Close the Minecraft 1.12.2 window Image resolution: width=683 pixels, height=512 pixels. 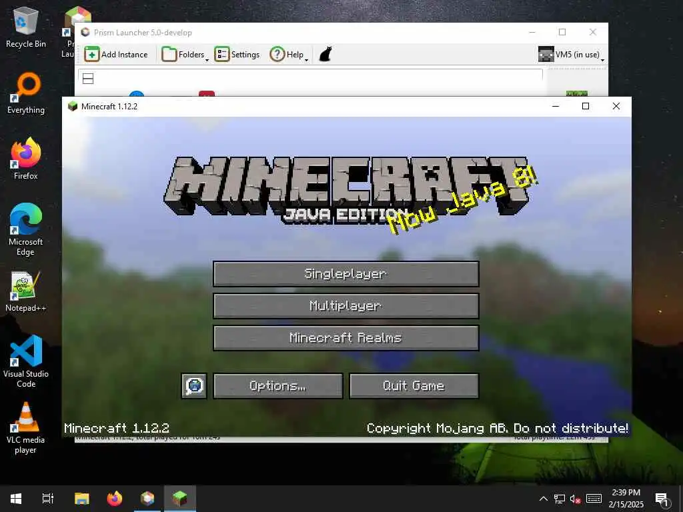(x=616, y=106)
